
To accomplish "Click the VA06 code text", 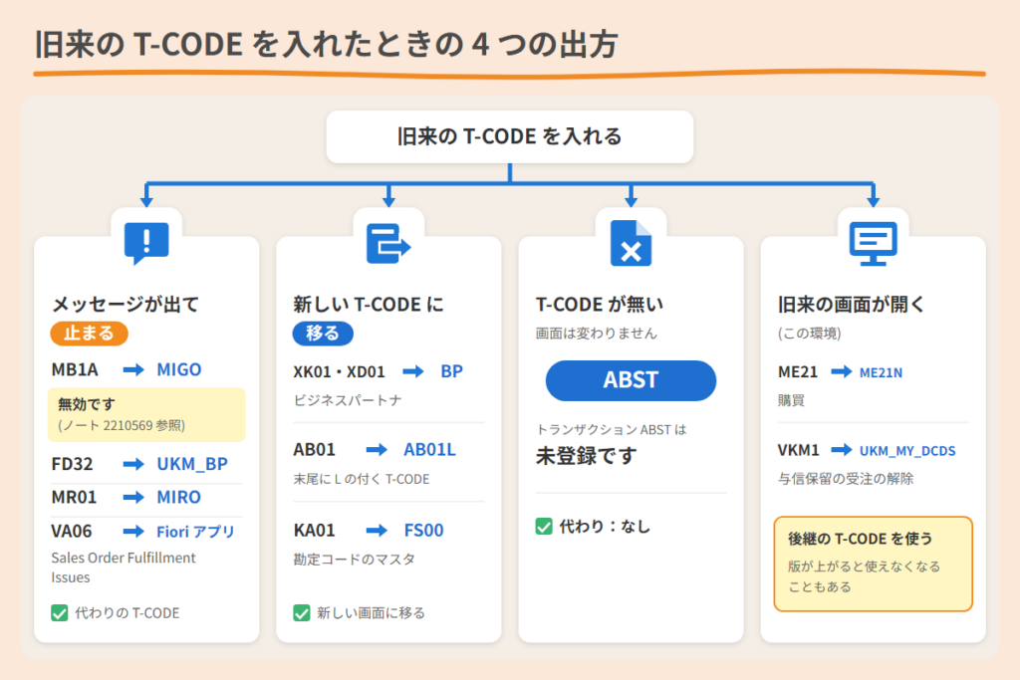I will click(72, 532).
